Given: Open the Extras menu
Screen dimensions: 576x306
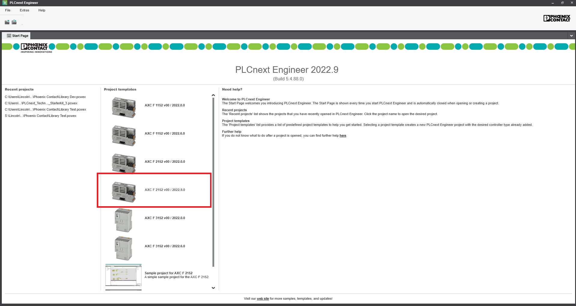Looking at the screenshot, I should point(24,10).
